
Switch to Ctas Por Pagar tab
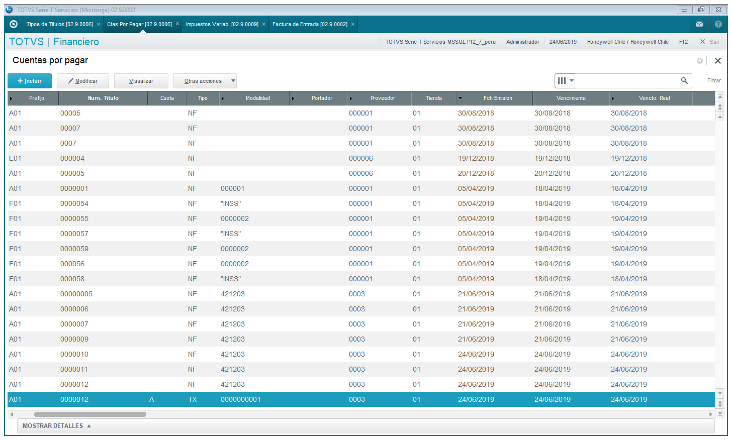coord(139,24)
